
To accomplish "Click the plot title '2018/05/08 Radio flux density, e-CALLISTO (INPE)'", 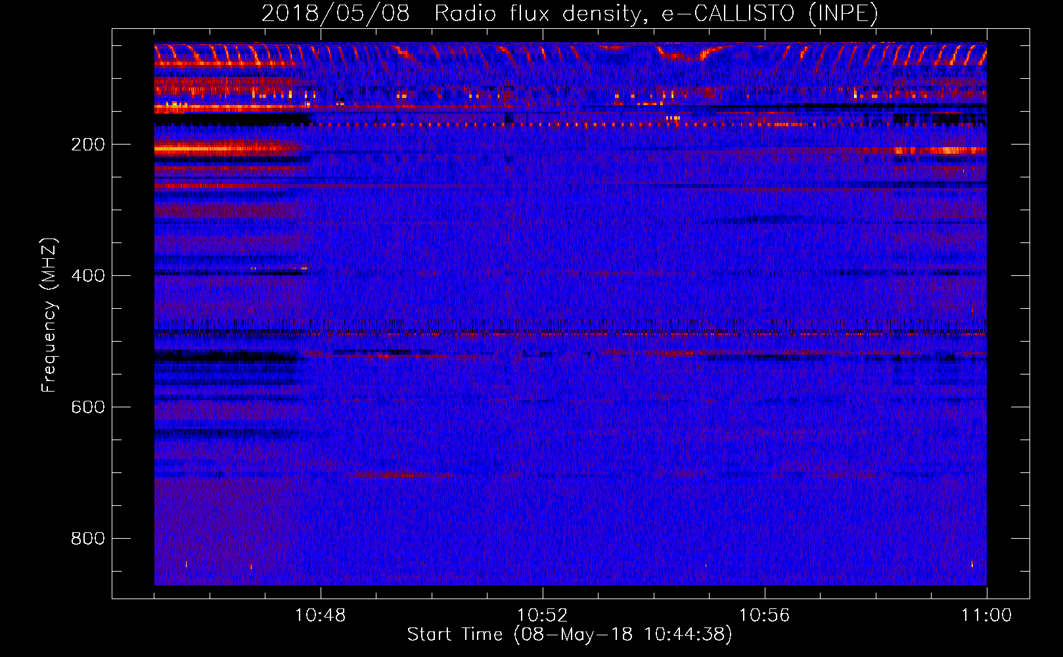I will click(x=570, y=13).
